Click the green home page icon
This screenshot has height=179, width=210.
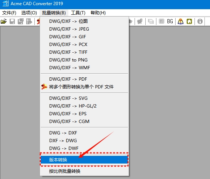[189, 21]
